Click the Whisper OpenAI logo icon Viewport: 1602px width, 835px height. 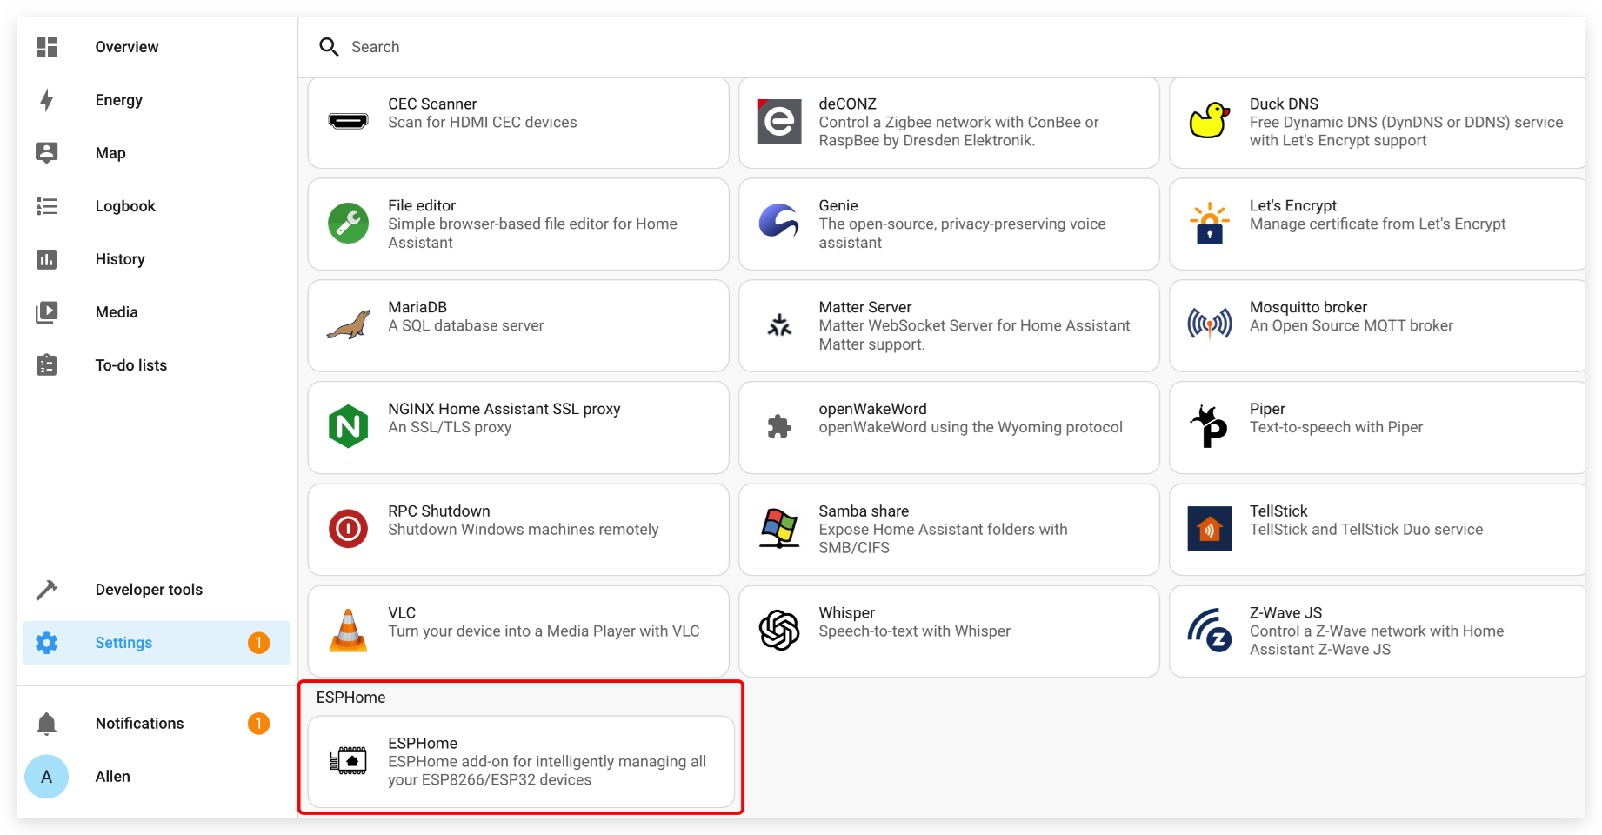click(x=779, y=630)
